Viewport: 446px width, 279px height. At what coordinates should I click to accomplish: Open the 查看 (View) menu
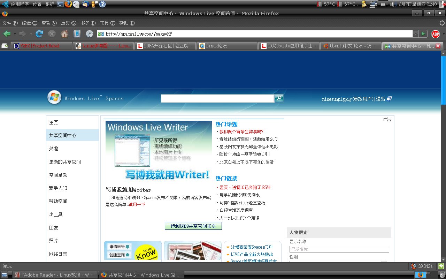coord(49,23)
